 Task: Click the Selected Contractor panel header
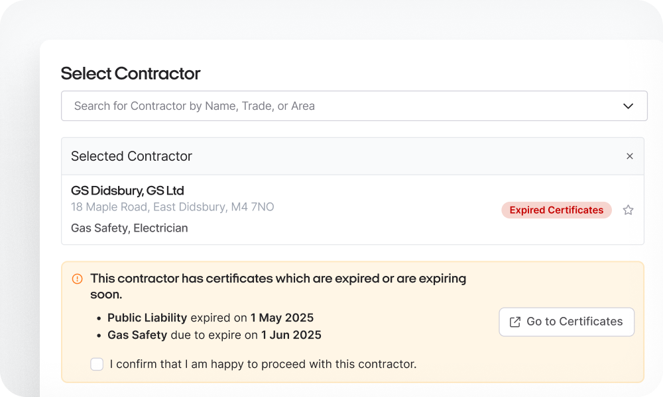coord(131,156)
